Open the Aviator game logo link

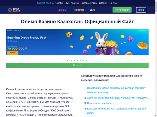[62, 10]
